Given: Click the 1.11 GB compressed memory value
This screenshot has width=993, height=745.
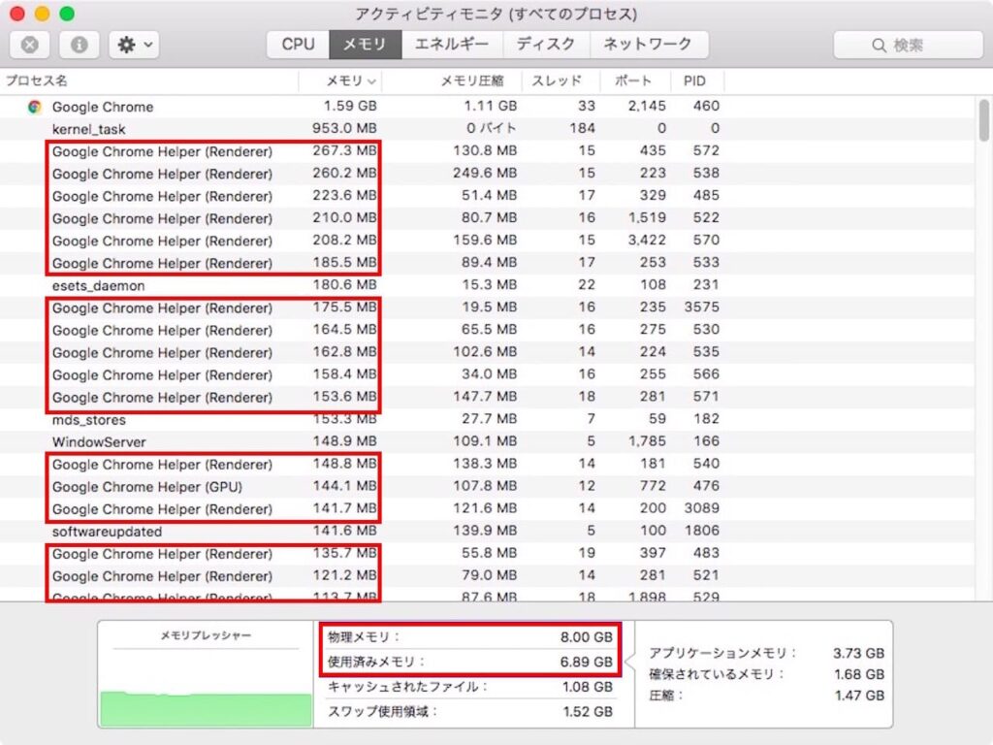Looking at the screenshot, I should tap(490, 106).
